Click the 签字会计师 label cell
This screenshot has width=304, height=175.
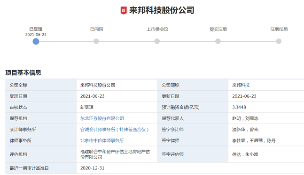[x=193, y=130]
